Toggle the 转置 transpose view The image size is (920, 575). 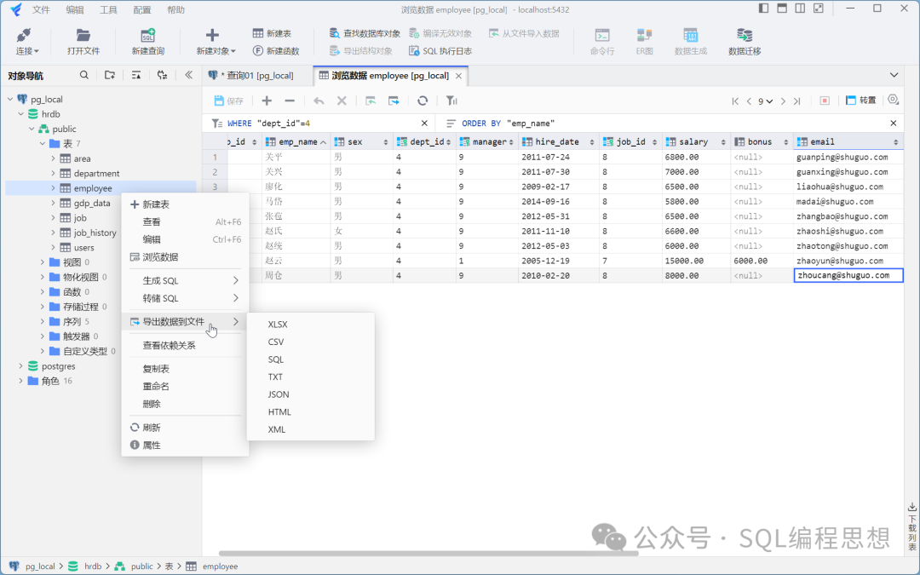860,101
